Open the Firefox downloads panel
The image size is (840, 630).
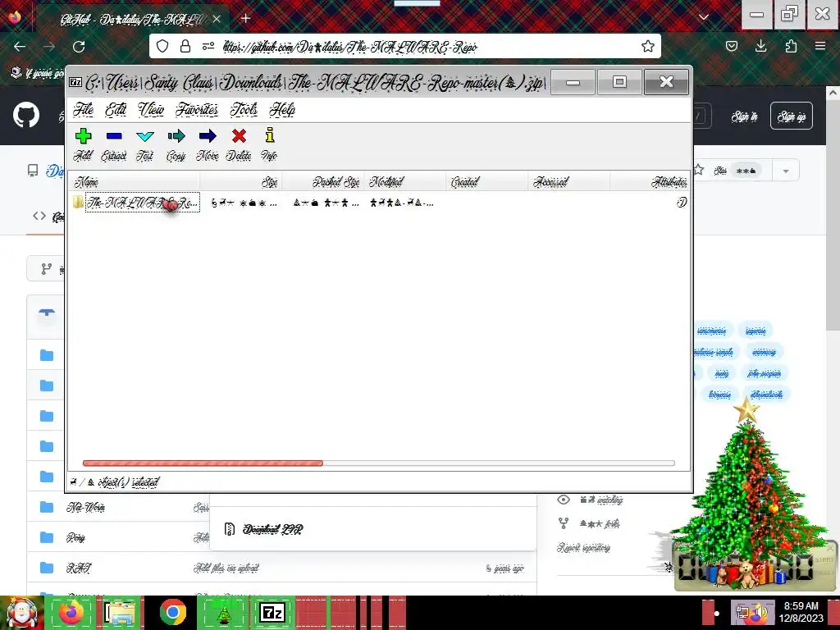(760, 47)
